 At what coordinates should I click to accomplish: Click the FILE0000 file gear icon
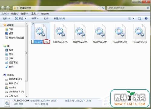point(40,31)
